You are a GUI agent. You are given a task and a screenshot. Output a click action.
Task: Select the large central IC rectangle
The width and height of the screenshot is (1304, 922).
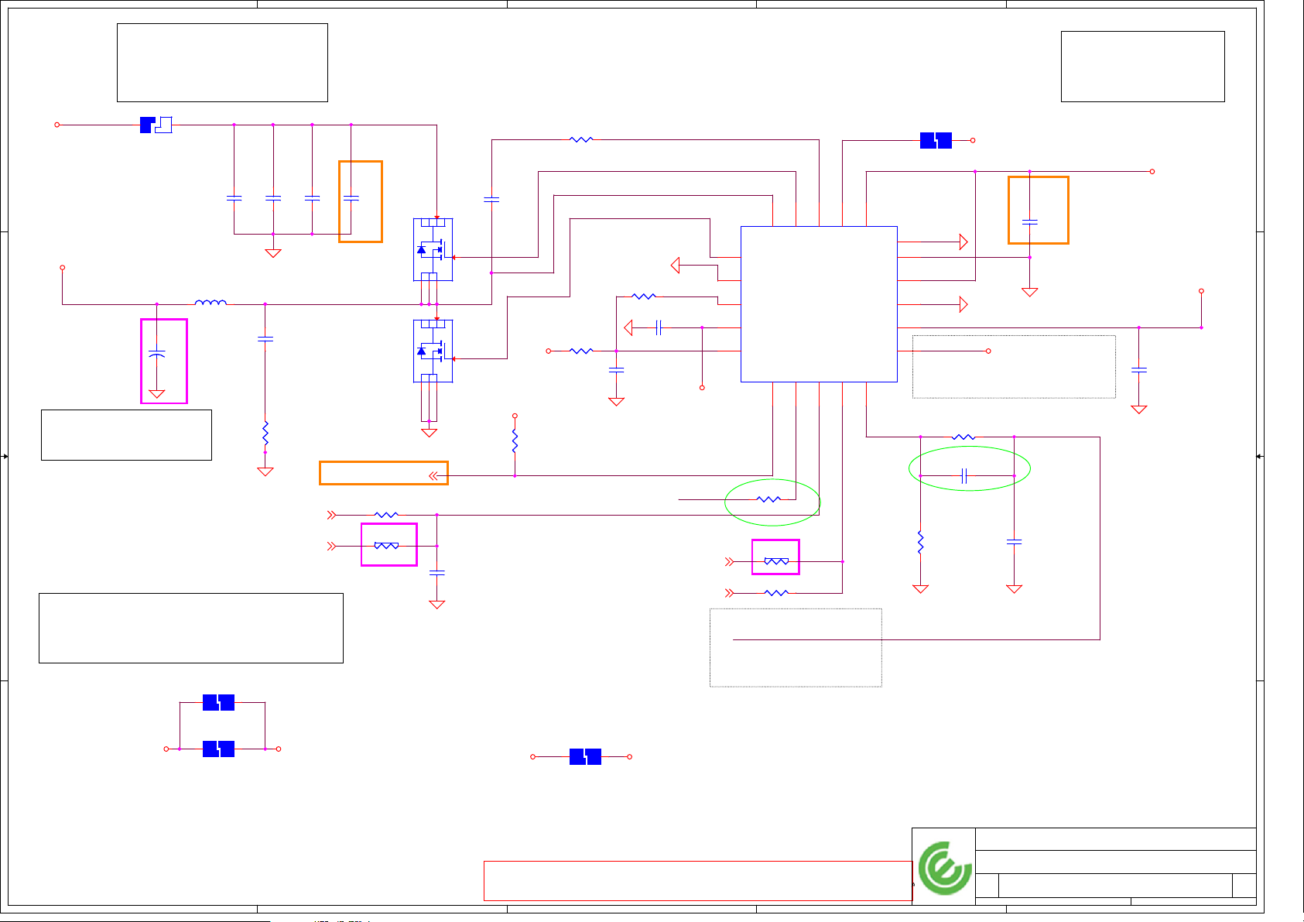(819, 304)
